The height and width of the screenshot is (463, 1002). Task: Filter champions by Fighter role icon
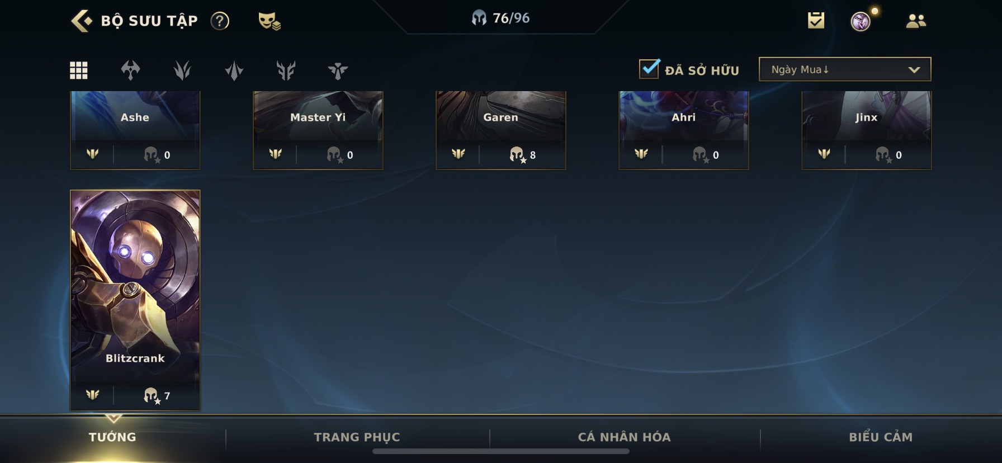pos(130,70)
